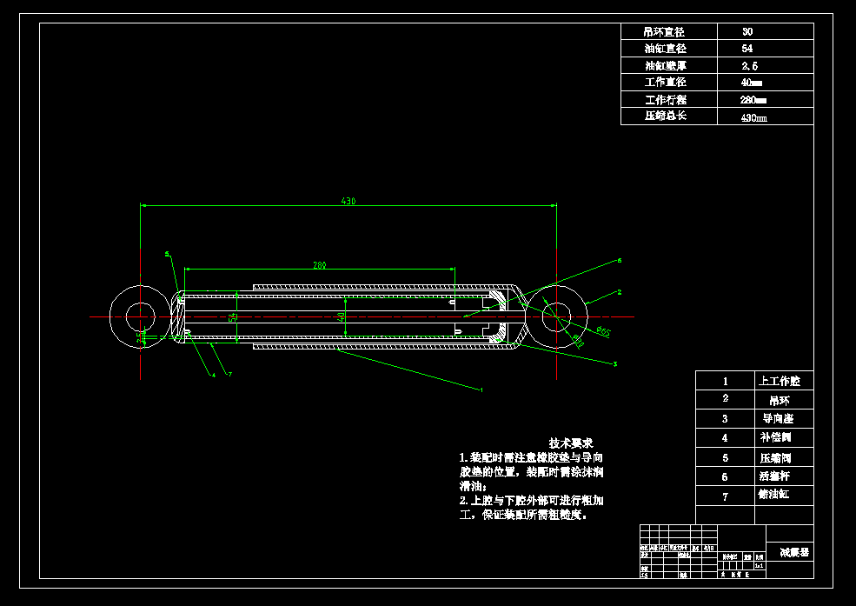Click leader balloon number 2 on drawing

coord(620,292)
